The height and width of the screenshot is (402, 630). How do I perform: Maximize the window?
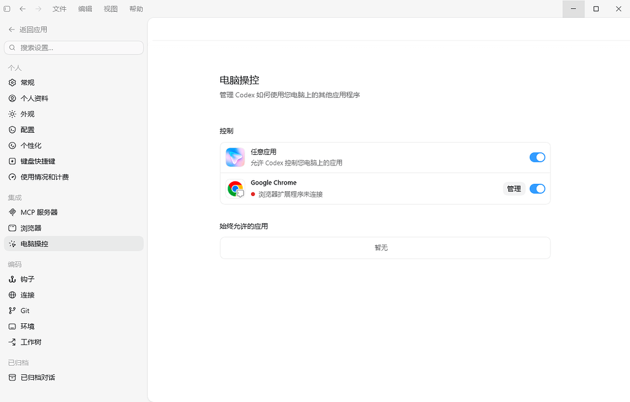pos(596,9)
